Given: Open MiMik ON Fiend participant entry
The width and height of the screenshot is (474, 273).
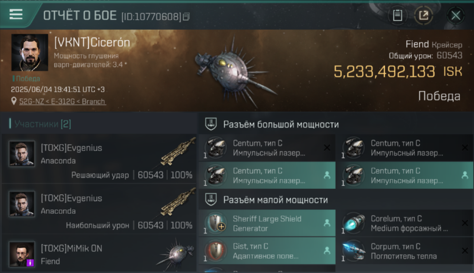Looking at the screenshot, I should click(x=99, y=254).
